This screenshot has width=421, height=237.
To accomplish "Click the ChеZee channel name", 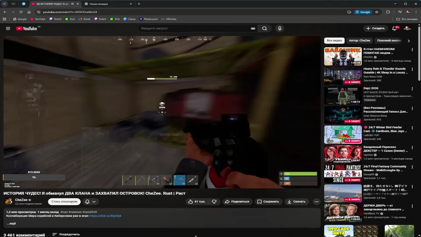I will [x=21, y=200].
